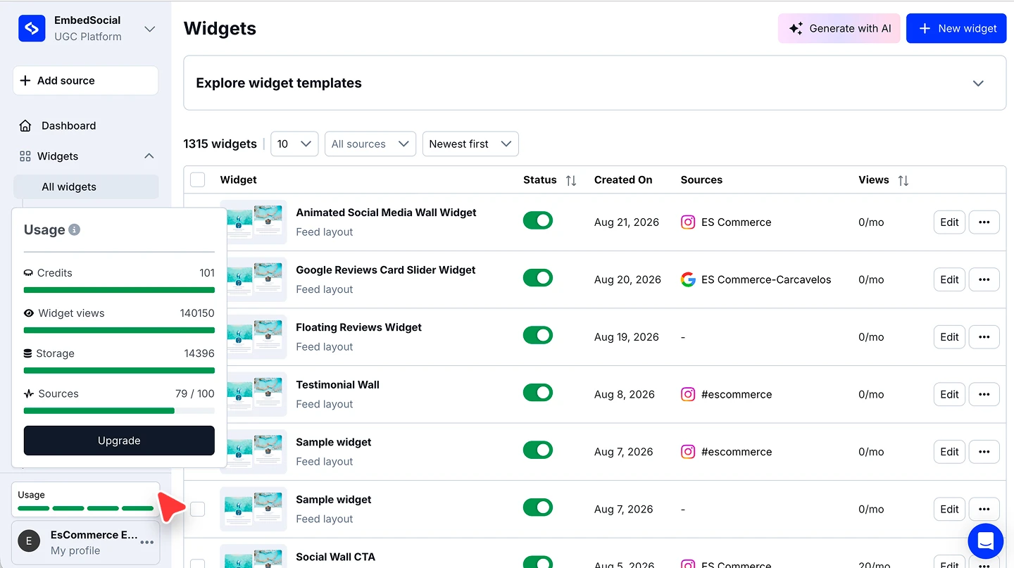Click the Sources pulse icon
This screenshot has height=568, width=1014.
click(29, 393)
